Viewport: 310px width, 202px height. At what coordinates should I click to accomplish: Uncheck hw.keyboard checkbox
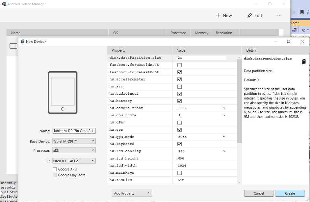pyautogui.click(x=179, y=144)
